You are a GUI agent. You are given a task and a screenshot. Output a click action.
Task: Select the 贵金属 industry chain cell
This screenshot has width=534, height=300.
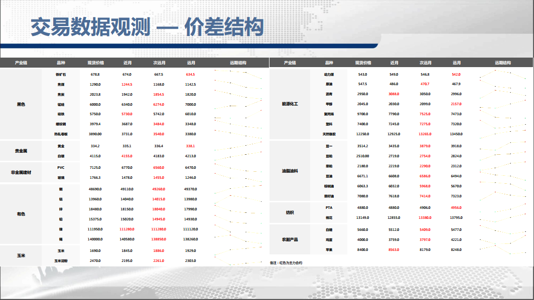(x=21, y=151)
